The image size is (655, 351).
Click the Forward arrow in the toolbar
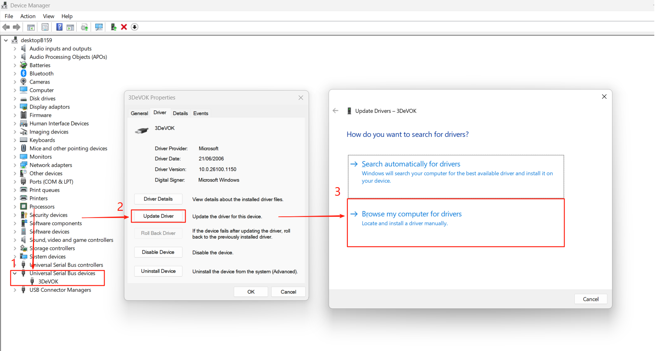coord(17,27)
